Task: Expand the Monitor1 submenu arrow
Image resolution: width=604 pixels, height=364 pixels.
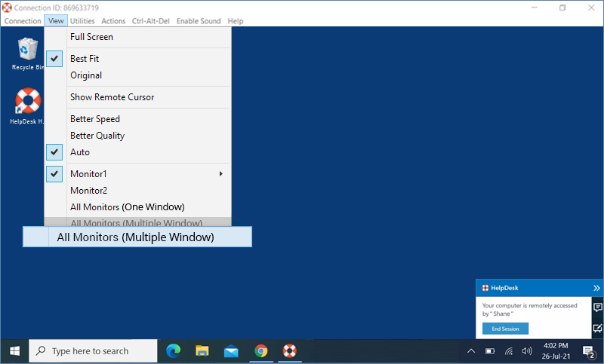Action: coord(221,174)
